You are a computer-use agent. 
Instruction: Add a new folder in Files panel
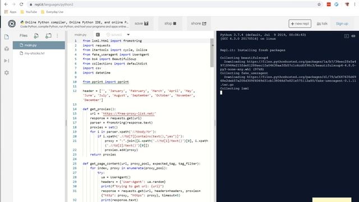point(48,36)
